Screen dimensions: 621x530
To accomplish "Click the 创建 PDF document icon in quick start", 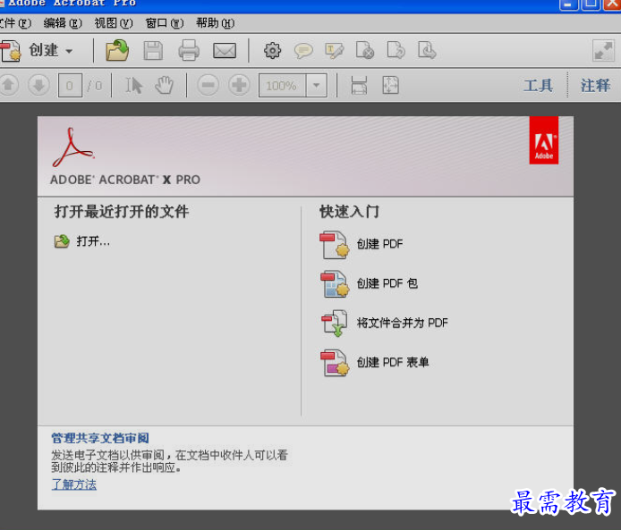I will tap(335, 245).
